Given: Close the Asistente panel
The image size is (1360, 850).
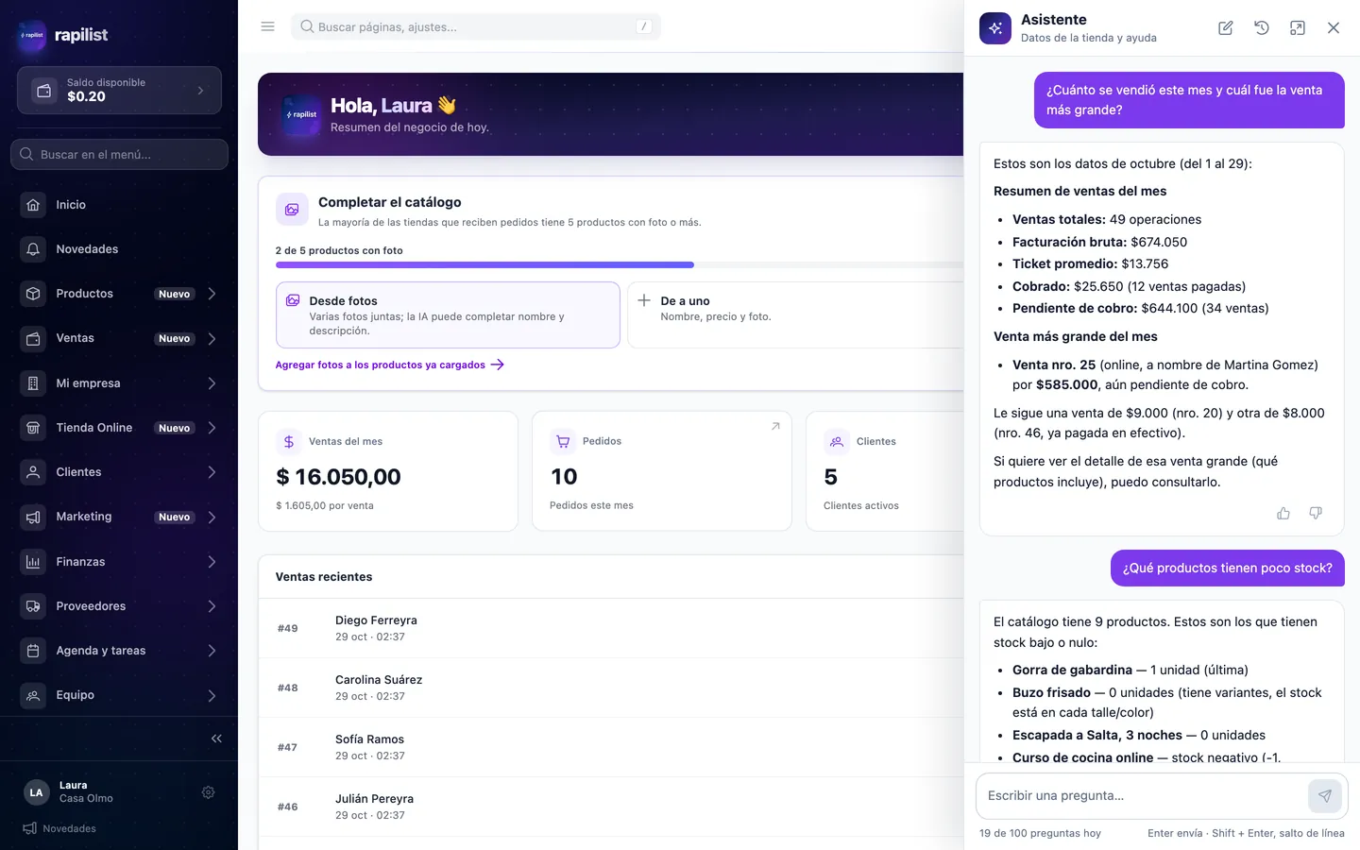Looking at the screenshot, I should (x=1334, y=28).
